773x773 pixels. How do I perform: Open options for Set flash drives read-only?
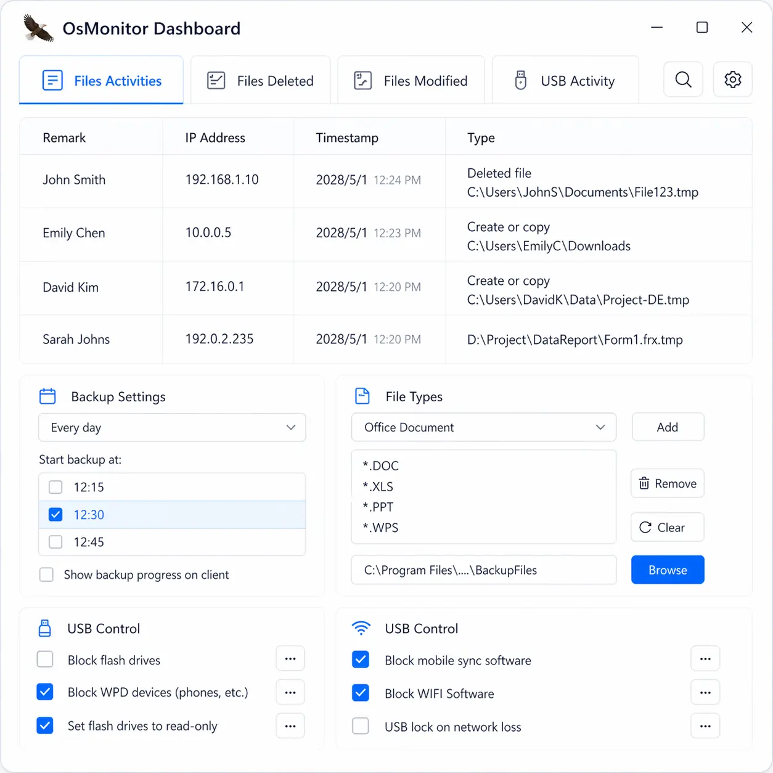(290, 726)
